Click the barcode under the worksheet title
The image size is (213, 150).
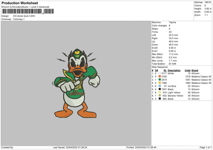(28, 11)
